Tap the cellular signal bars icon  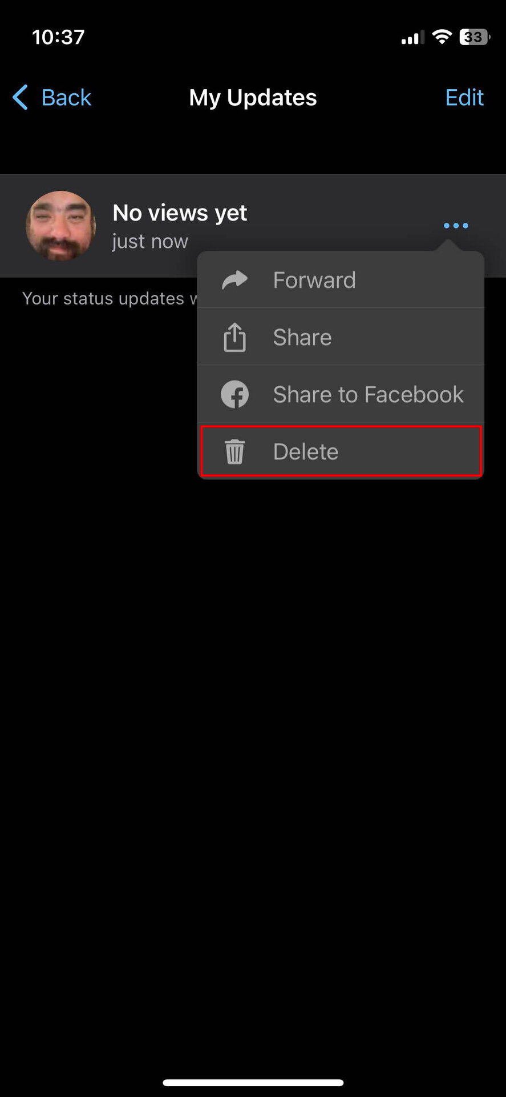[x=412, y=38]
